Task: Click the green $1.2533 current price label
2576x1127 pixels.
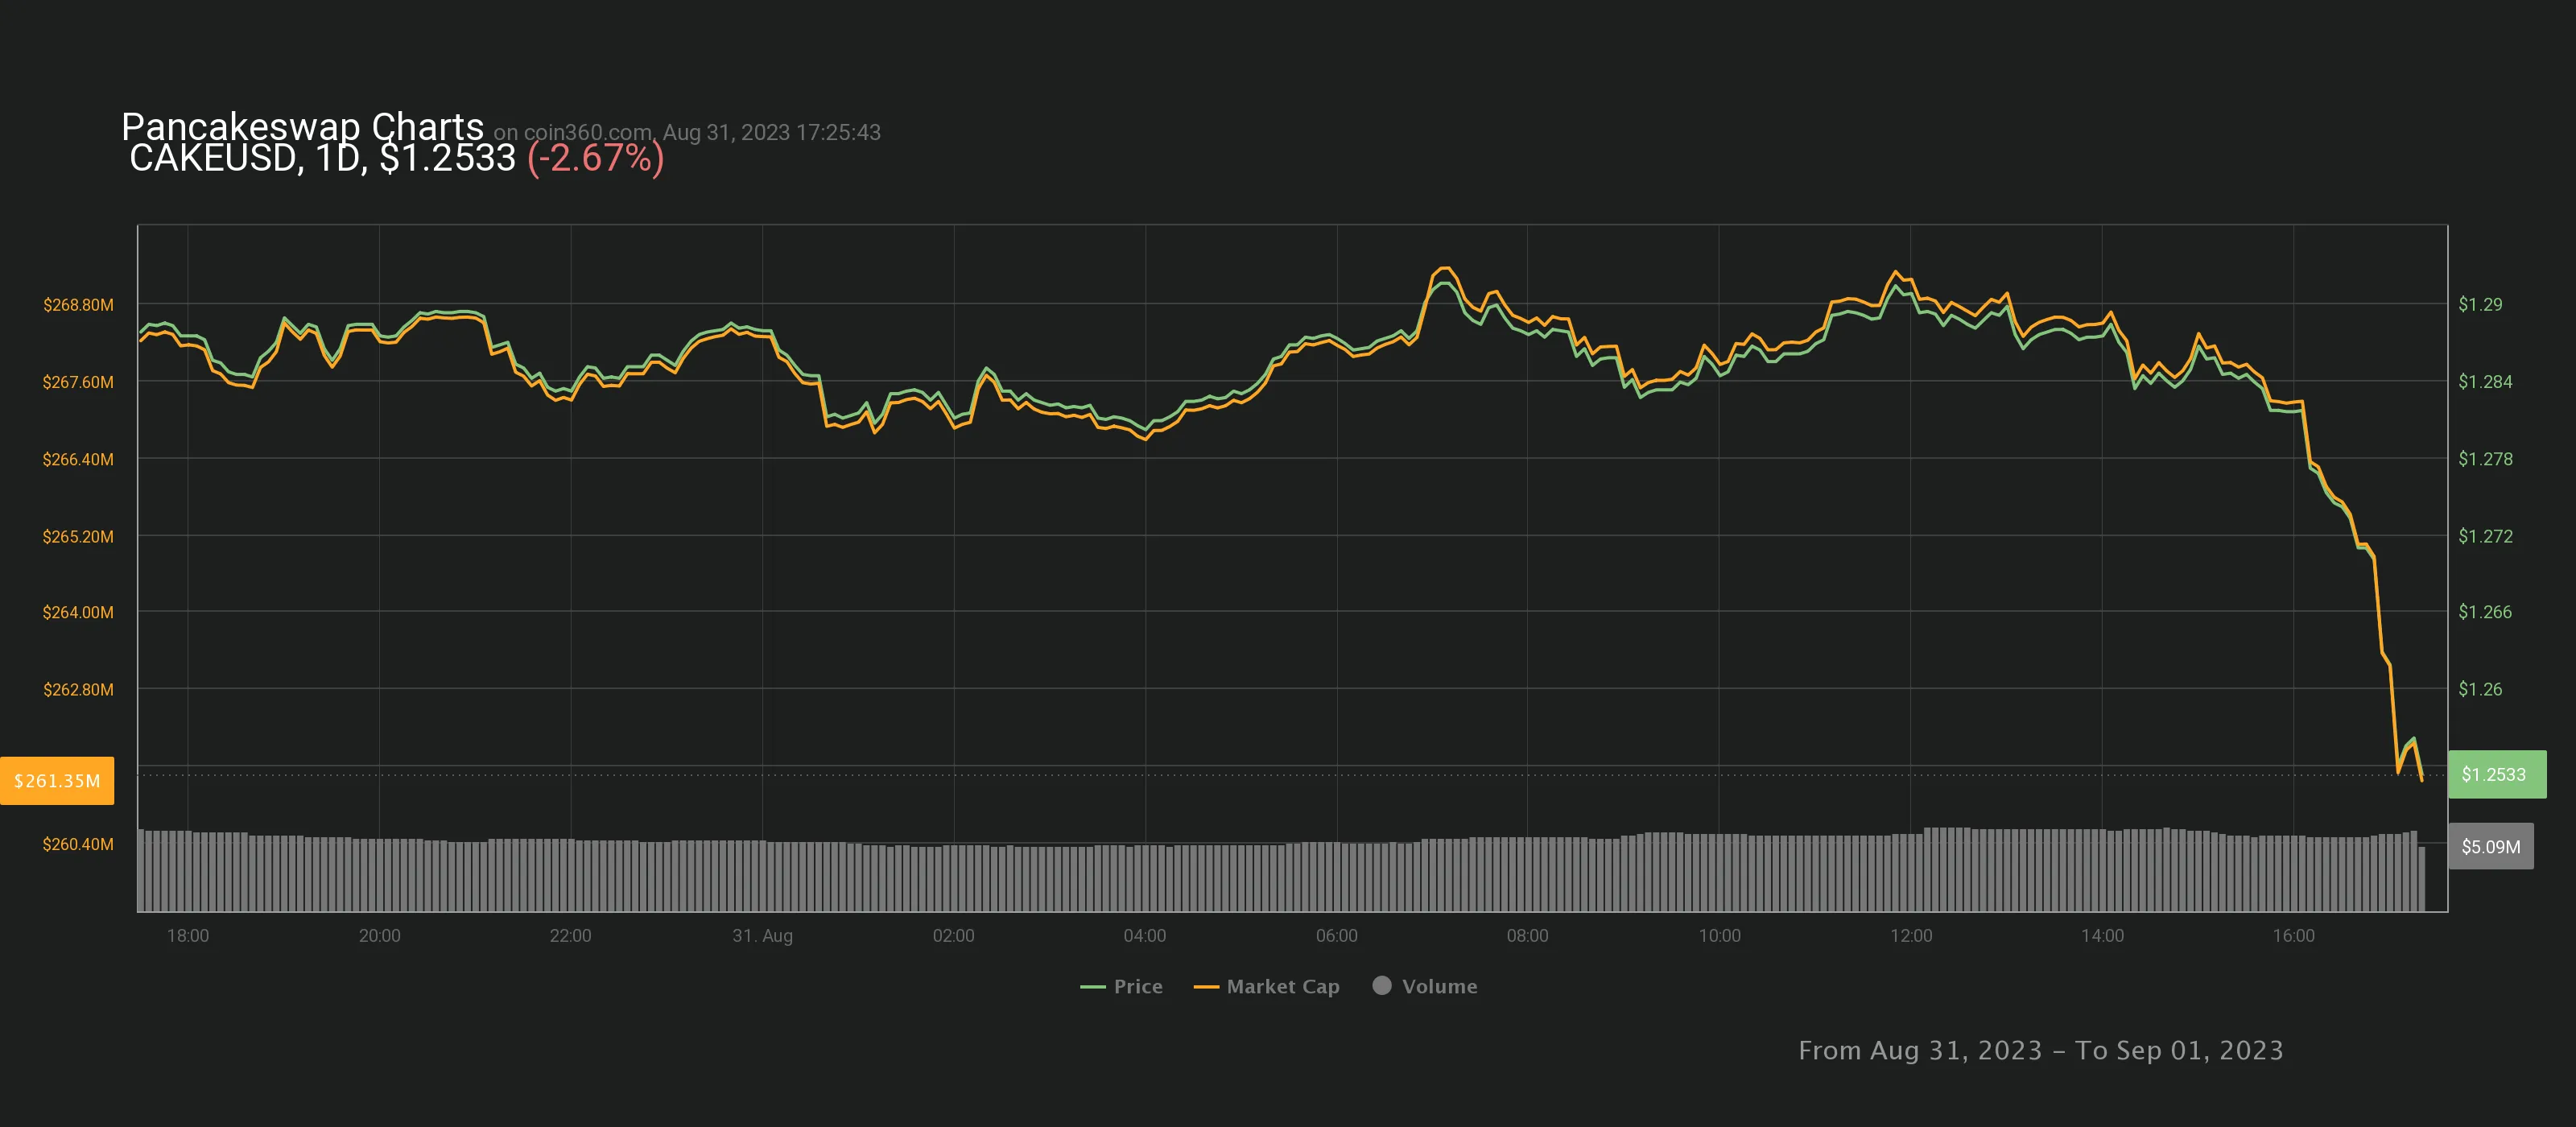Action: [2497, 774]
